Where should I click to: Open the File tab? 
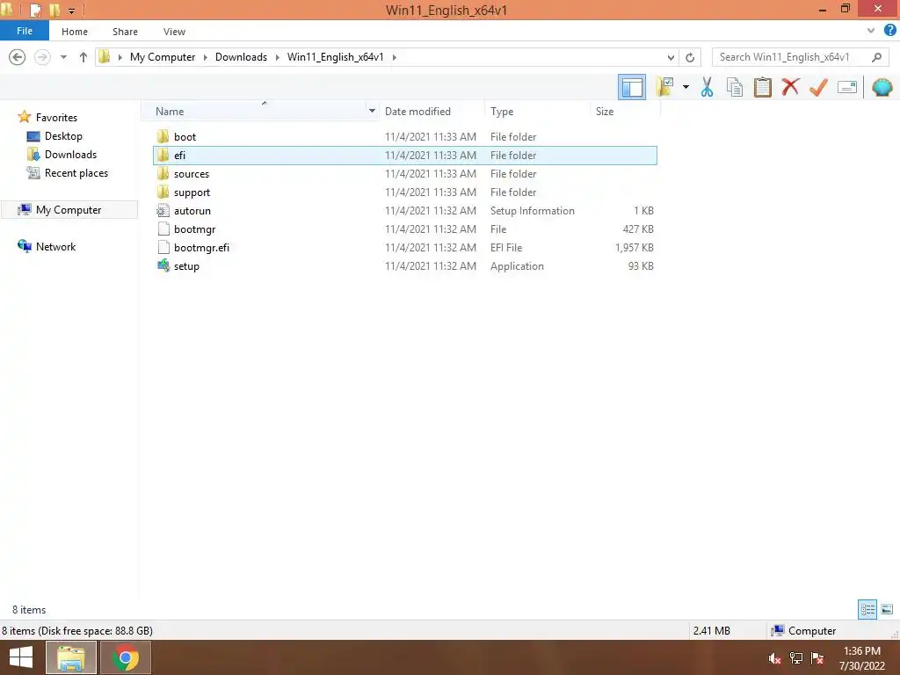click(x=24, y=31)
